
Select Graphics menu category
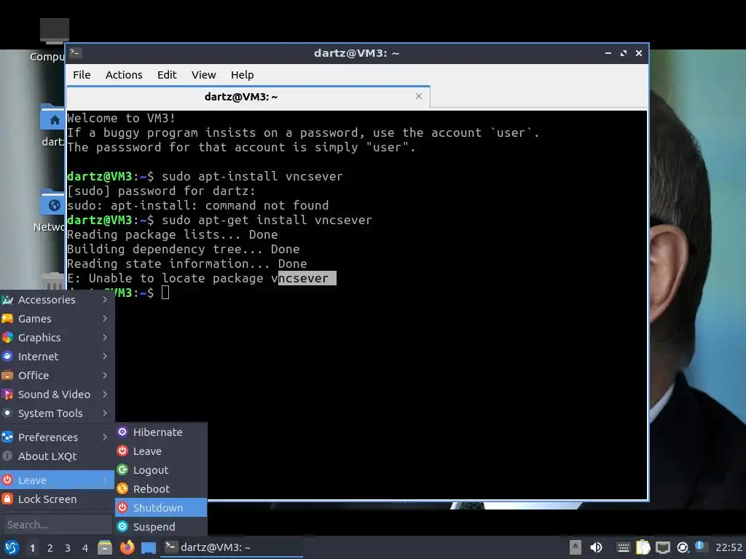coord(57,338)
